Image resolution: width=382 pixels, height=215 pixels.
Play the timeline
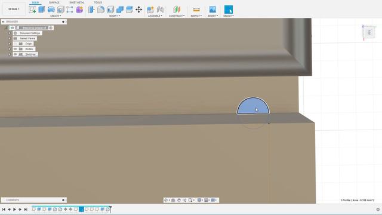pyautogui.click(x=14, y=210)
